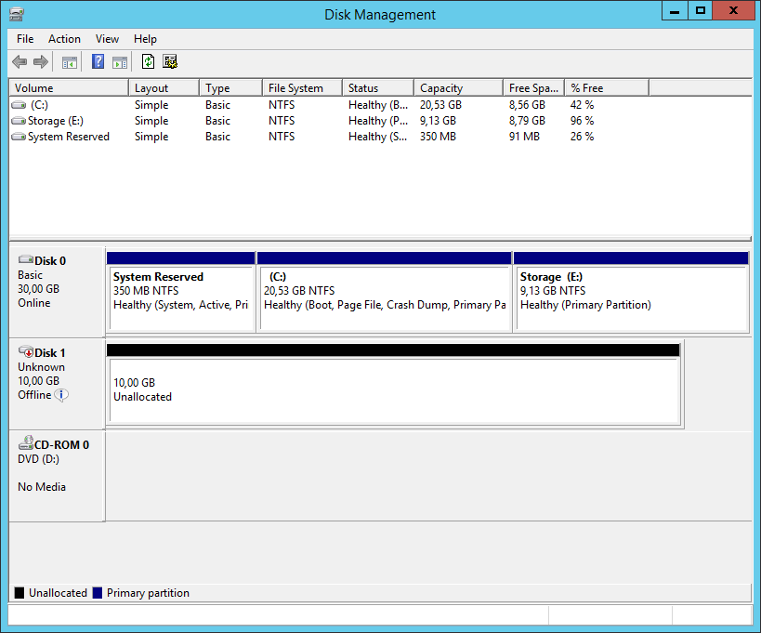Click the Refresh toolbar icon
This screenshot has height=633, width=761.
148,61
